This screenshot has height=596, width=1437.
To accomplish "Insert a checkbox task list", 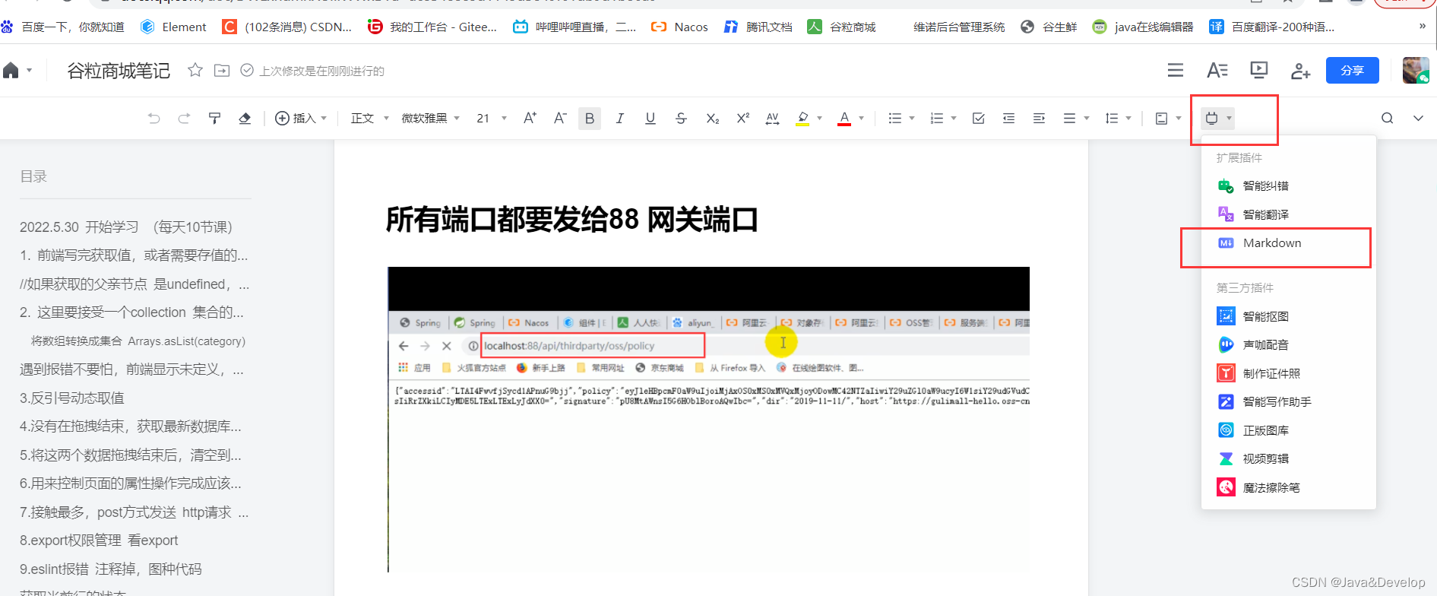I will click(979, 118).
